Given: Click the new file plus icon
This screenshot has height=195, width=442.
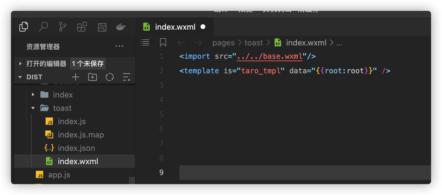Looking at the screenshot, I should coord(75,77).
